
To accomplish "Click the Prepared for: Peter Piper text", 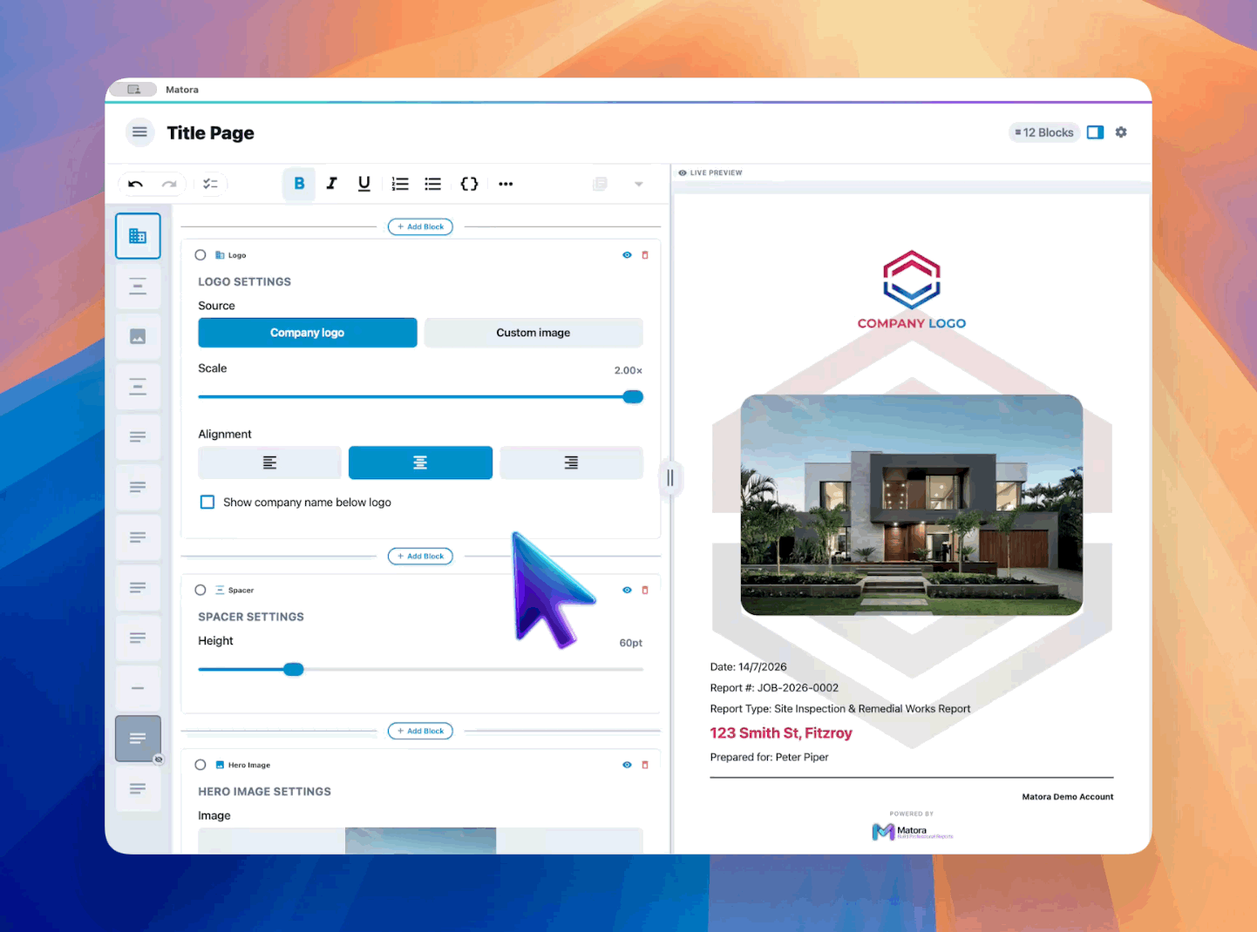I will pyautogui.click(x=769, y=757).
